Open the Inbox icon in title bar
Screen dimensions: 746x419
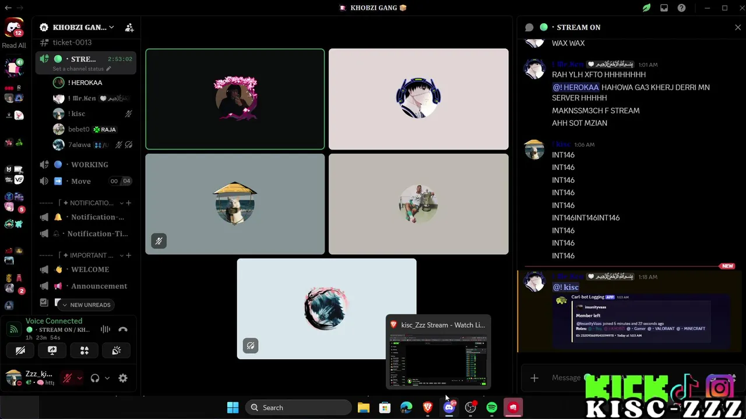click(664, 8)
